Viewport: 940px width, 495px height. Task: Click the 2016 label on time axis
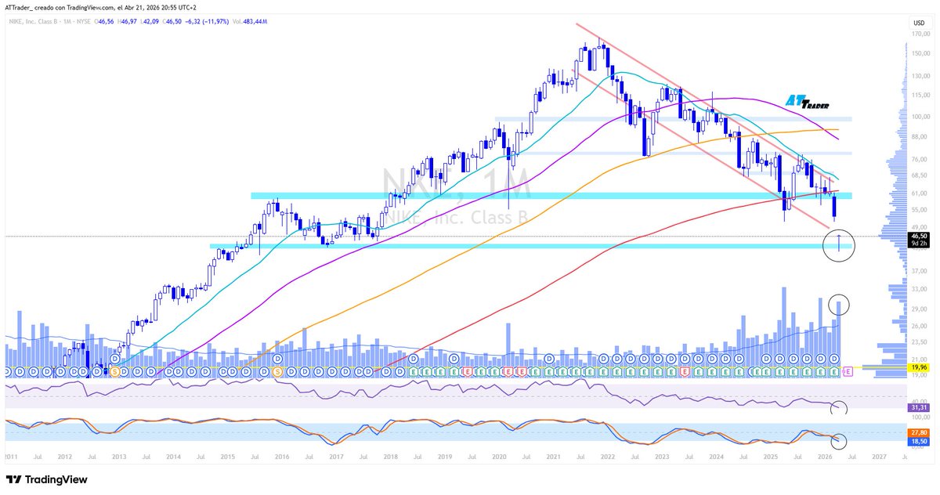[x=281, y=456]
